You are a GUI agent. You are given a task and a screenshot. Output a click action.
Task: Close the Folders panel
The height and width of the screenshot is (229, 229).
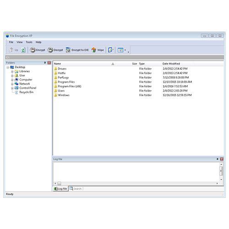point(49,63)
